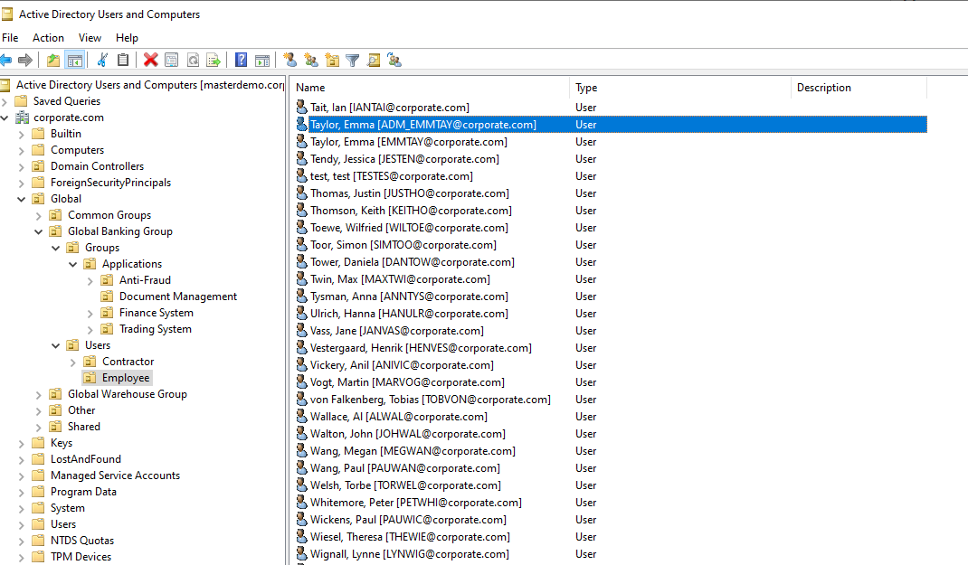The width and height of the screenshot is (968, 565).
Task: Open Properties via the toolbar icon
Action: point(172,60)
